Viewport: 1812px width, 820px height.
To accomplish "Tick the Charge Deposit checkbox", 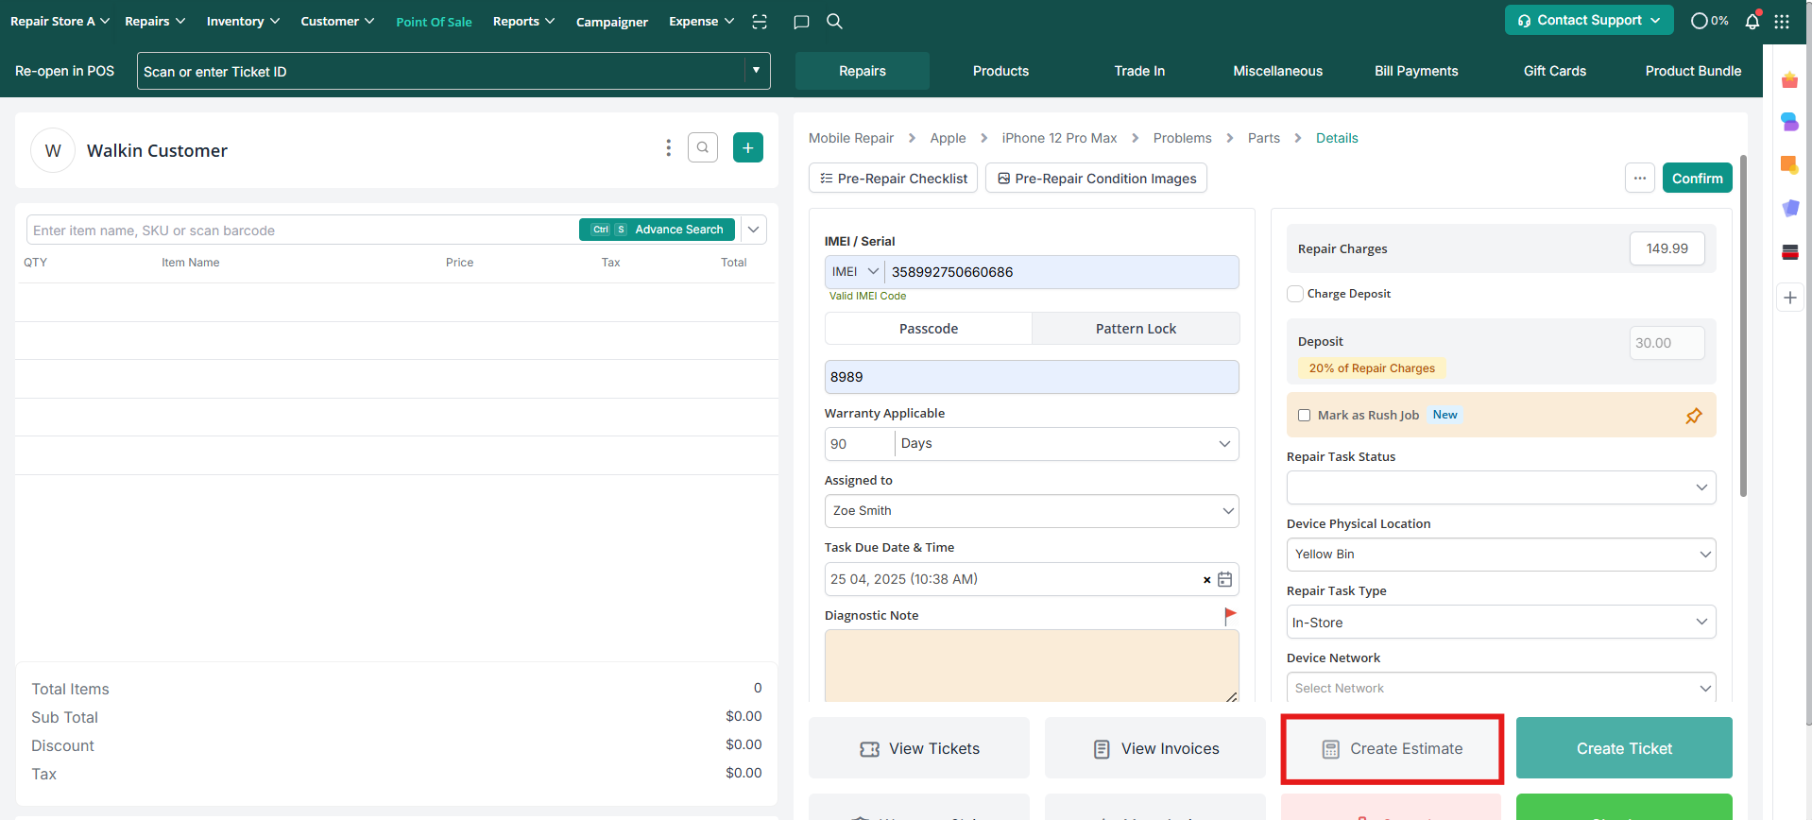I will 1295,294.
